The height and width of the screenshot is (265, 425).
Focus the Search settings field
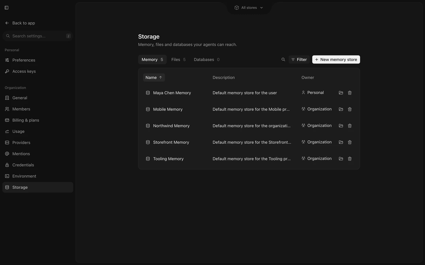pos(38,36)
